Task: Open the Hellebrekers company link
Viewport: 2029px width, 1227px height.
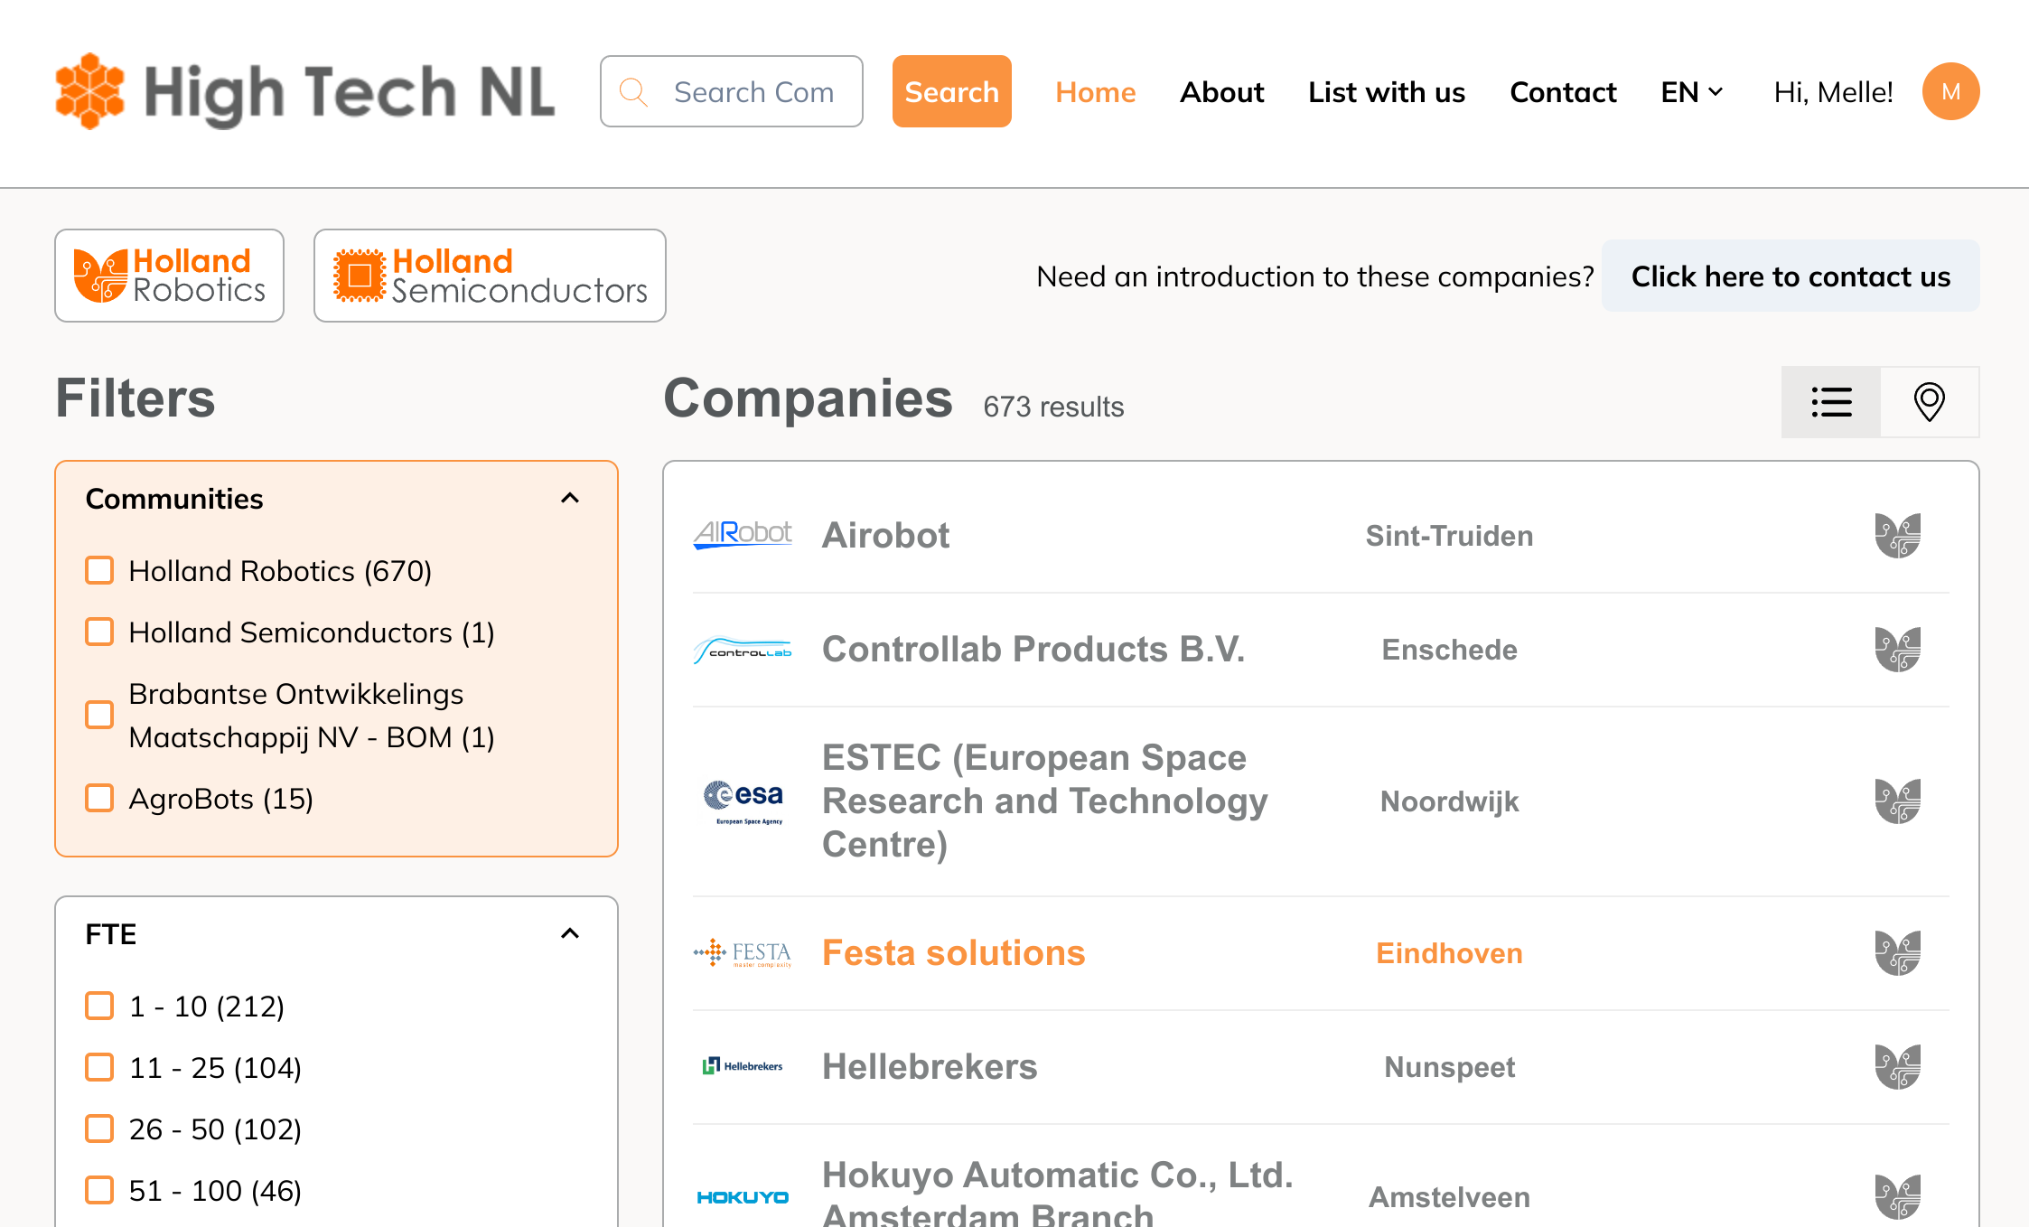Action: pyautogui.click(x=930, y=1067)
